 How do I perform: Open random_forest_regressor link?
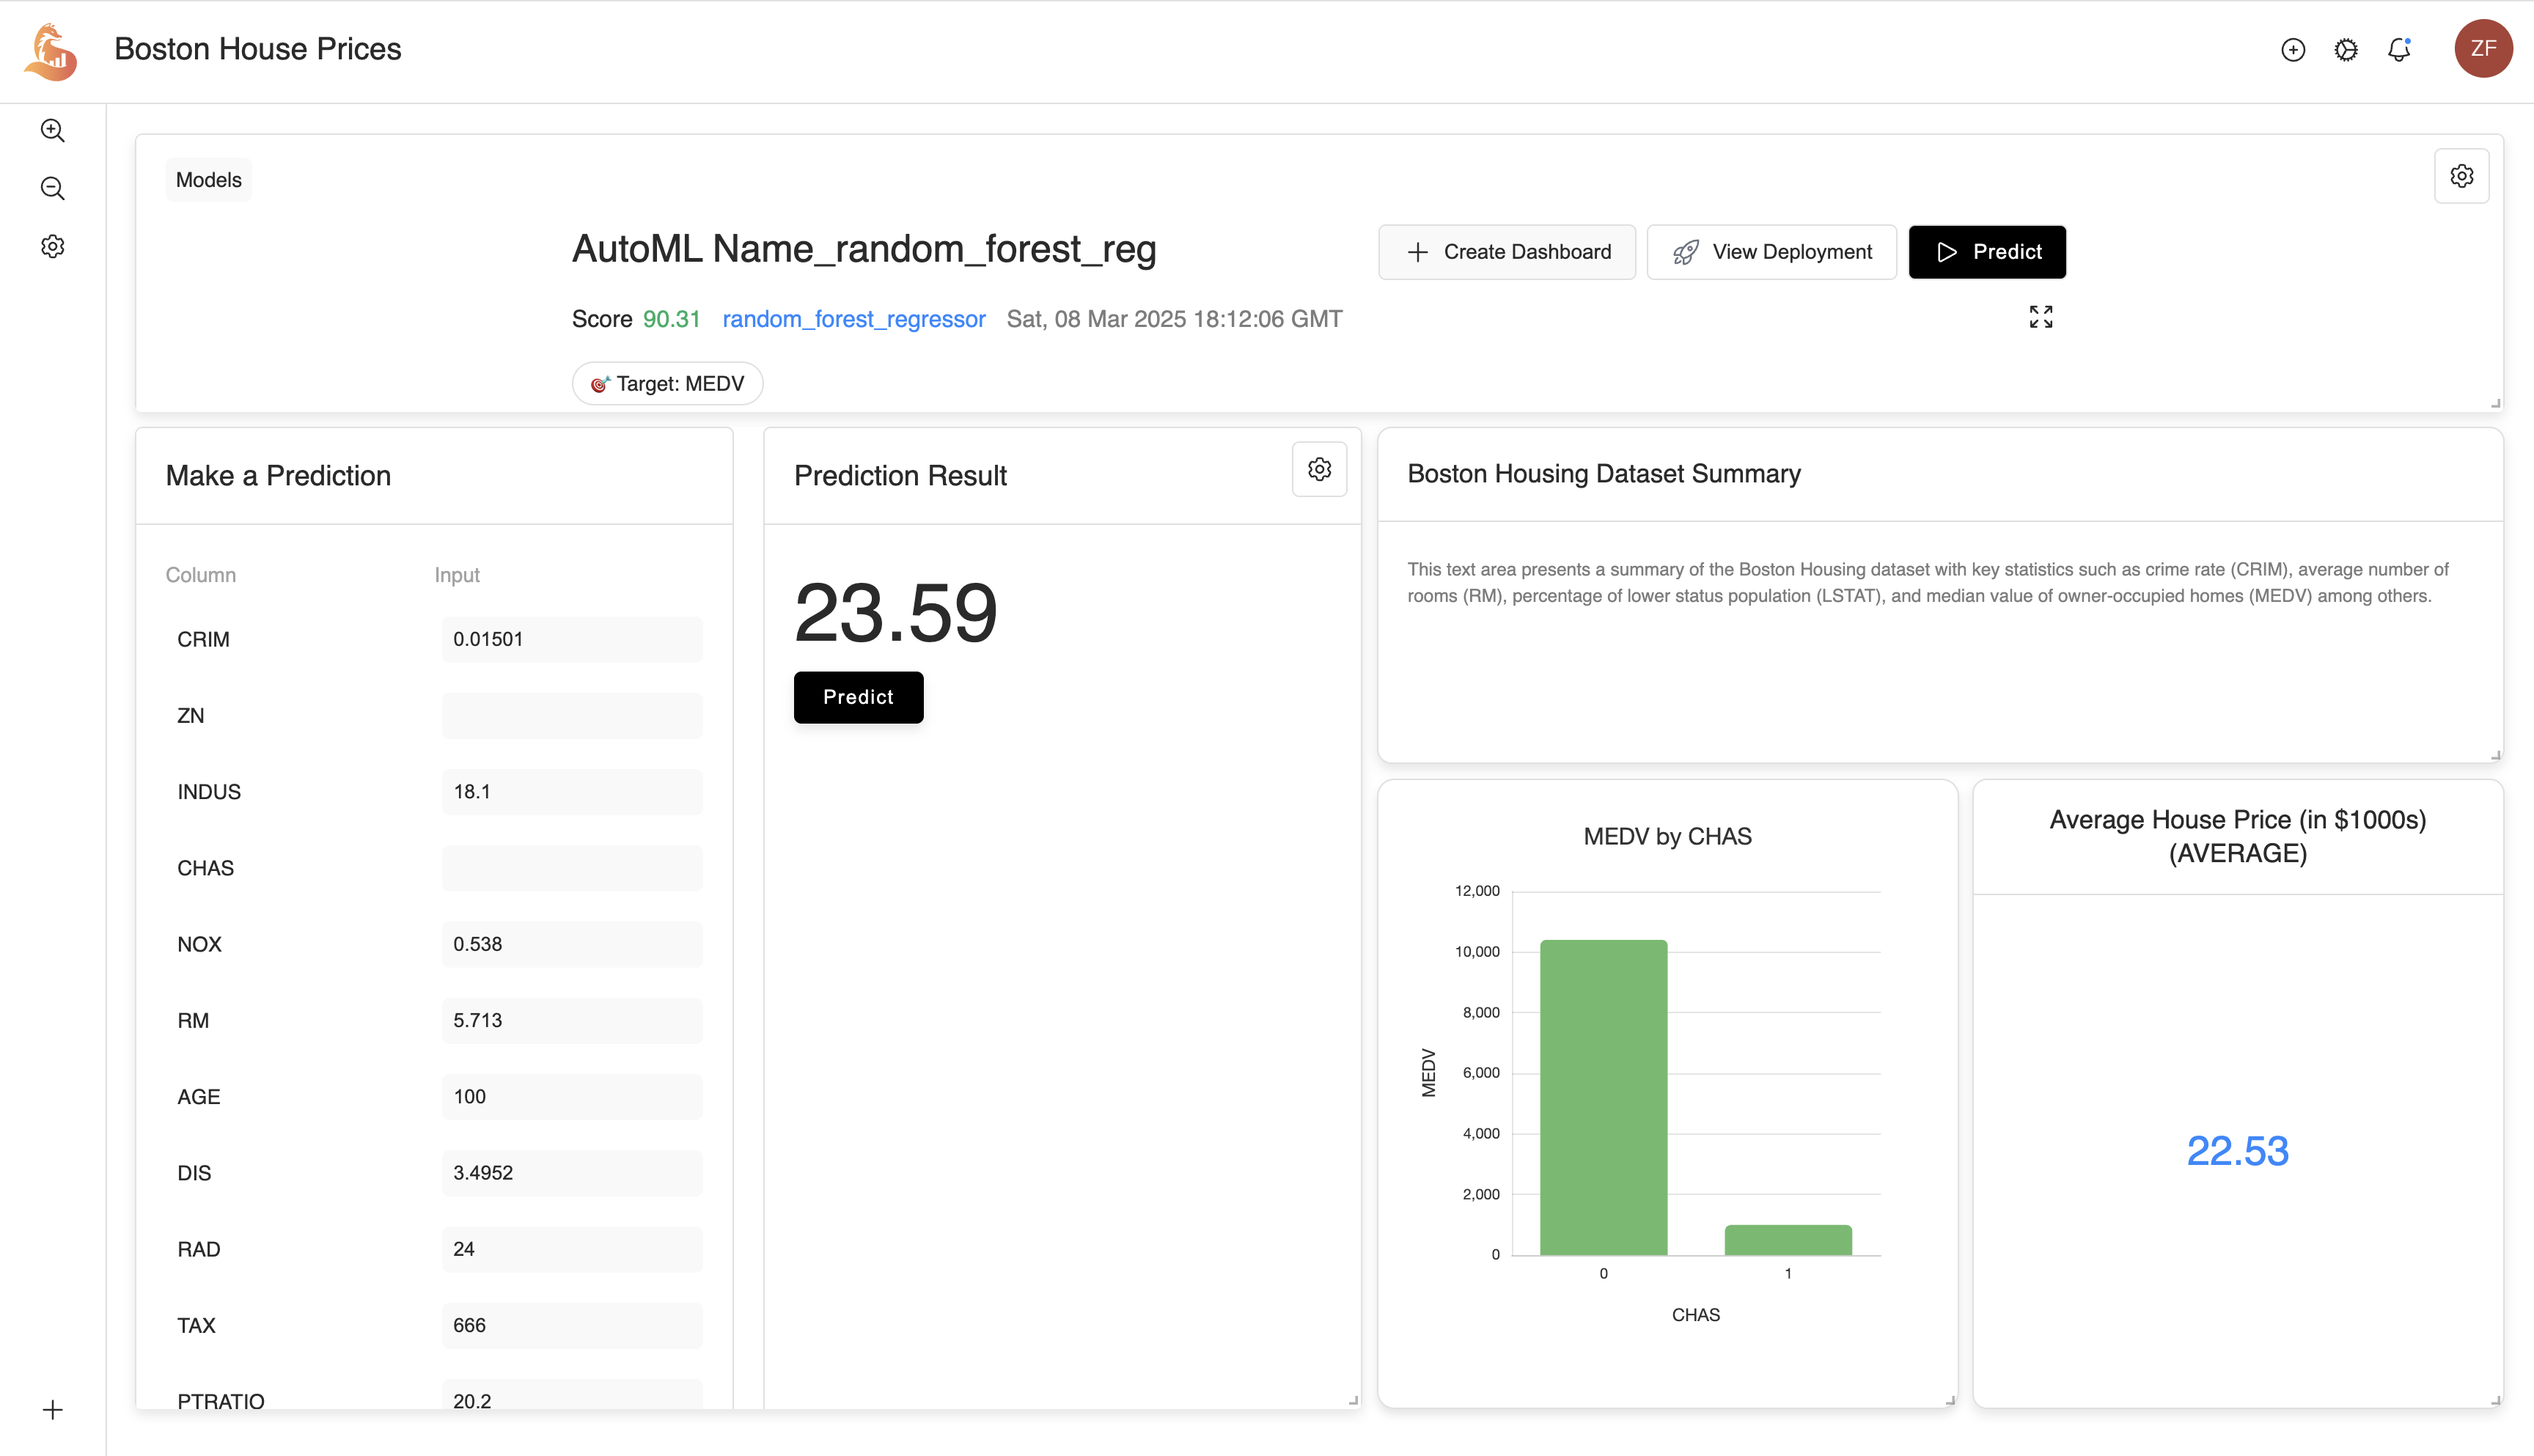click(x=854, y=319)
